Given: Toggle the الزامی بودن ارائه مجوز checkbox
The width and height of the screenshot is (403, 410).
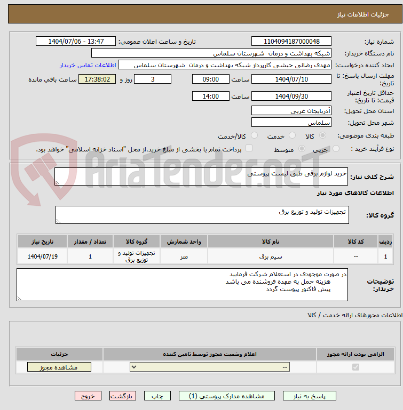Looking at the screenshot, I should click(355, 367).
